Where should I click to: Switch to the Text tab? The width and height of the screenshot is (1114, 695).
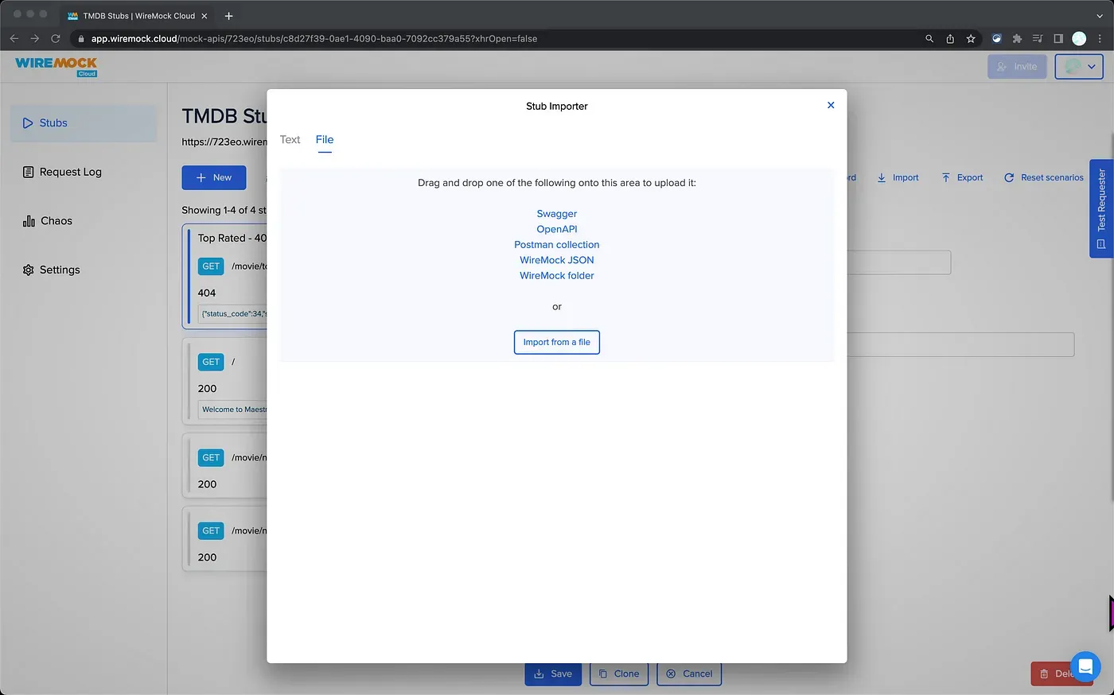[290, 140]
